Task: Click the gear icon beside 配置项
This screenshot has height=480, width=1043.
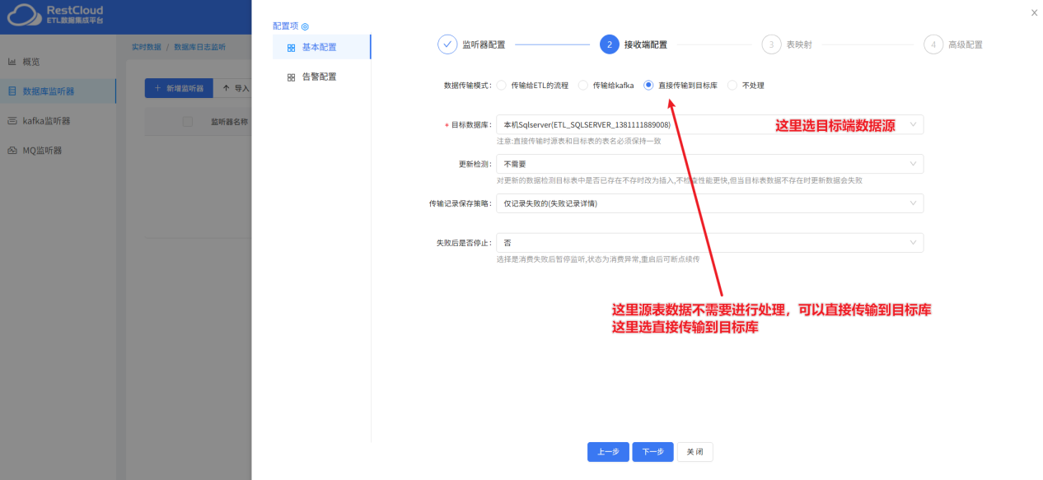Action: (305, 26)
